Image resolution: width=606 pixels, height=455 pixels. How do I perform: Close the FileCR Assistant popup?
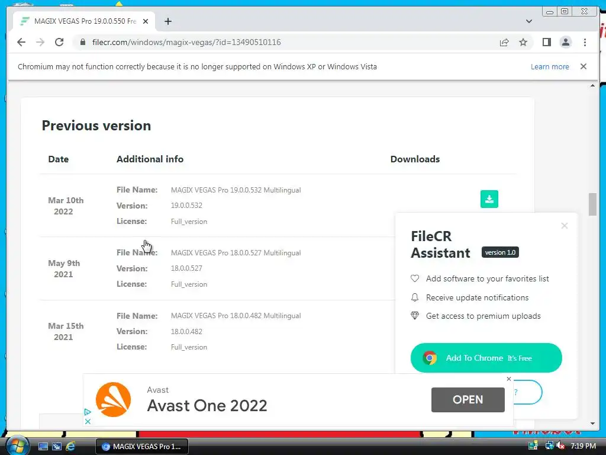click(x=564, y=226)
